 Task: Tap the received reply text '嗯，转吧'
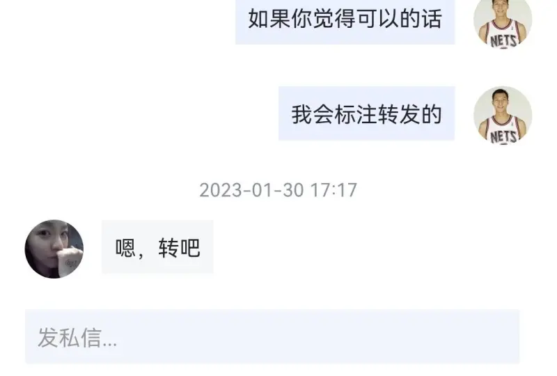pos(158,248)
